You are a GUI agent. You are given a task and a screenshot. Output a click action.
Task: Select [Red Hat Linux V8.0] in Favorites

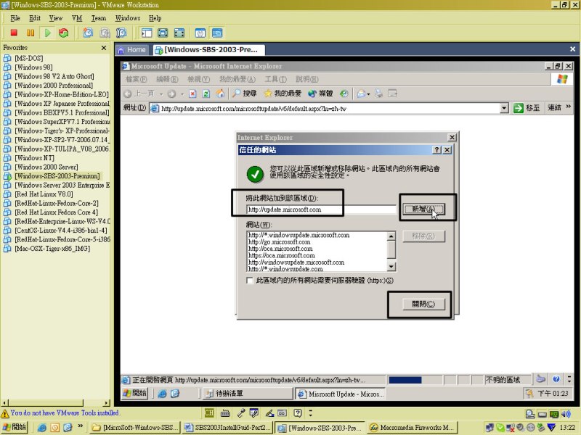point(44,194)
